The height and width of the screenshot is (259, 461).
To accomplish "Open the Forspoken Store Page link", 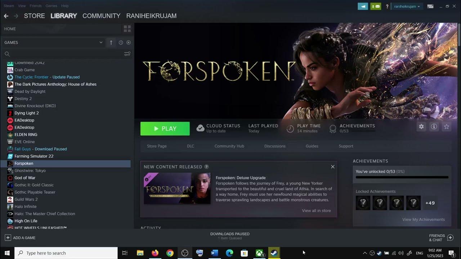I will tap(157, 146).
